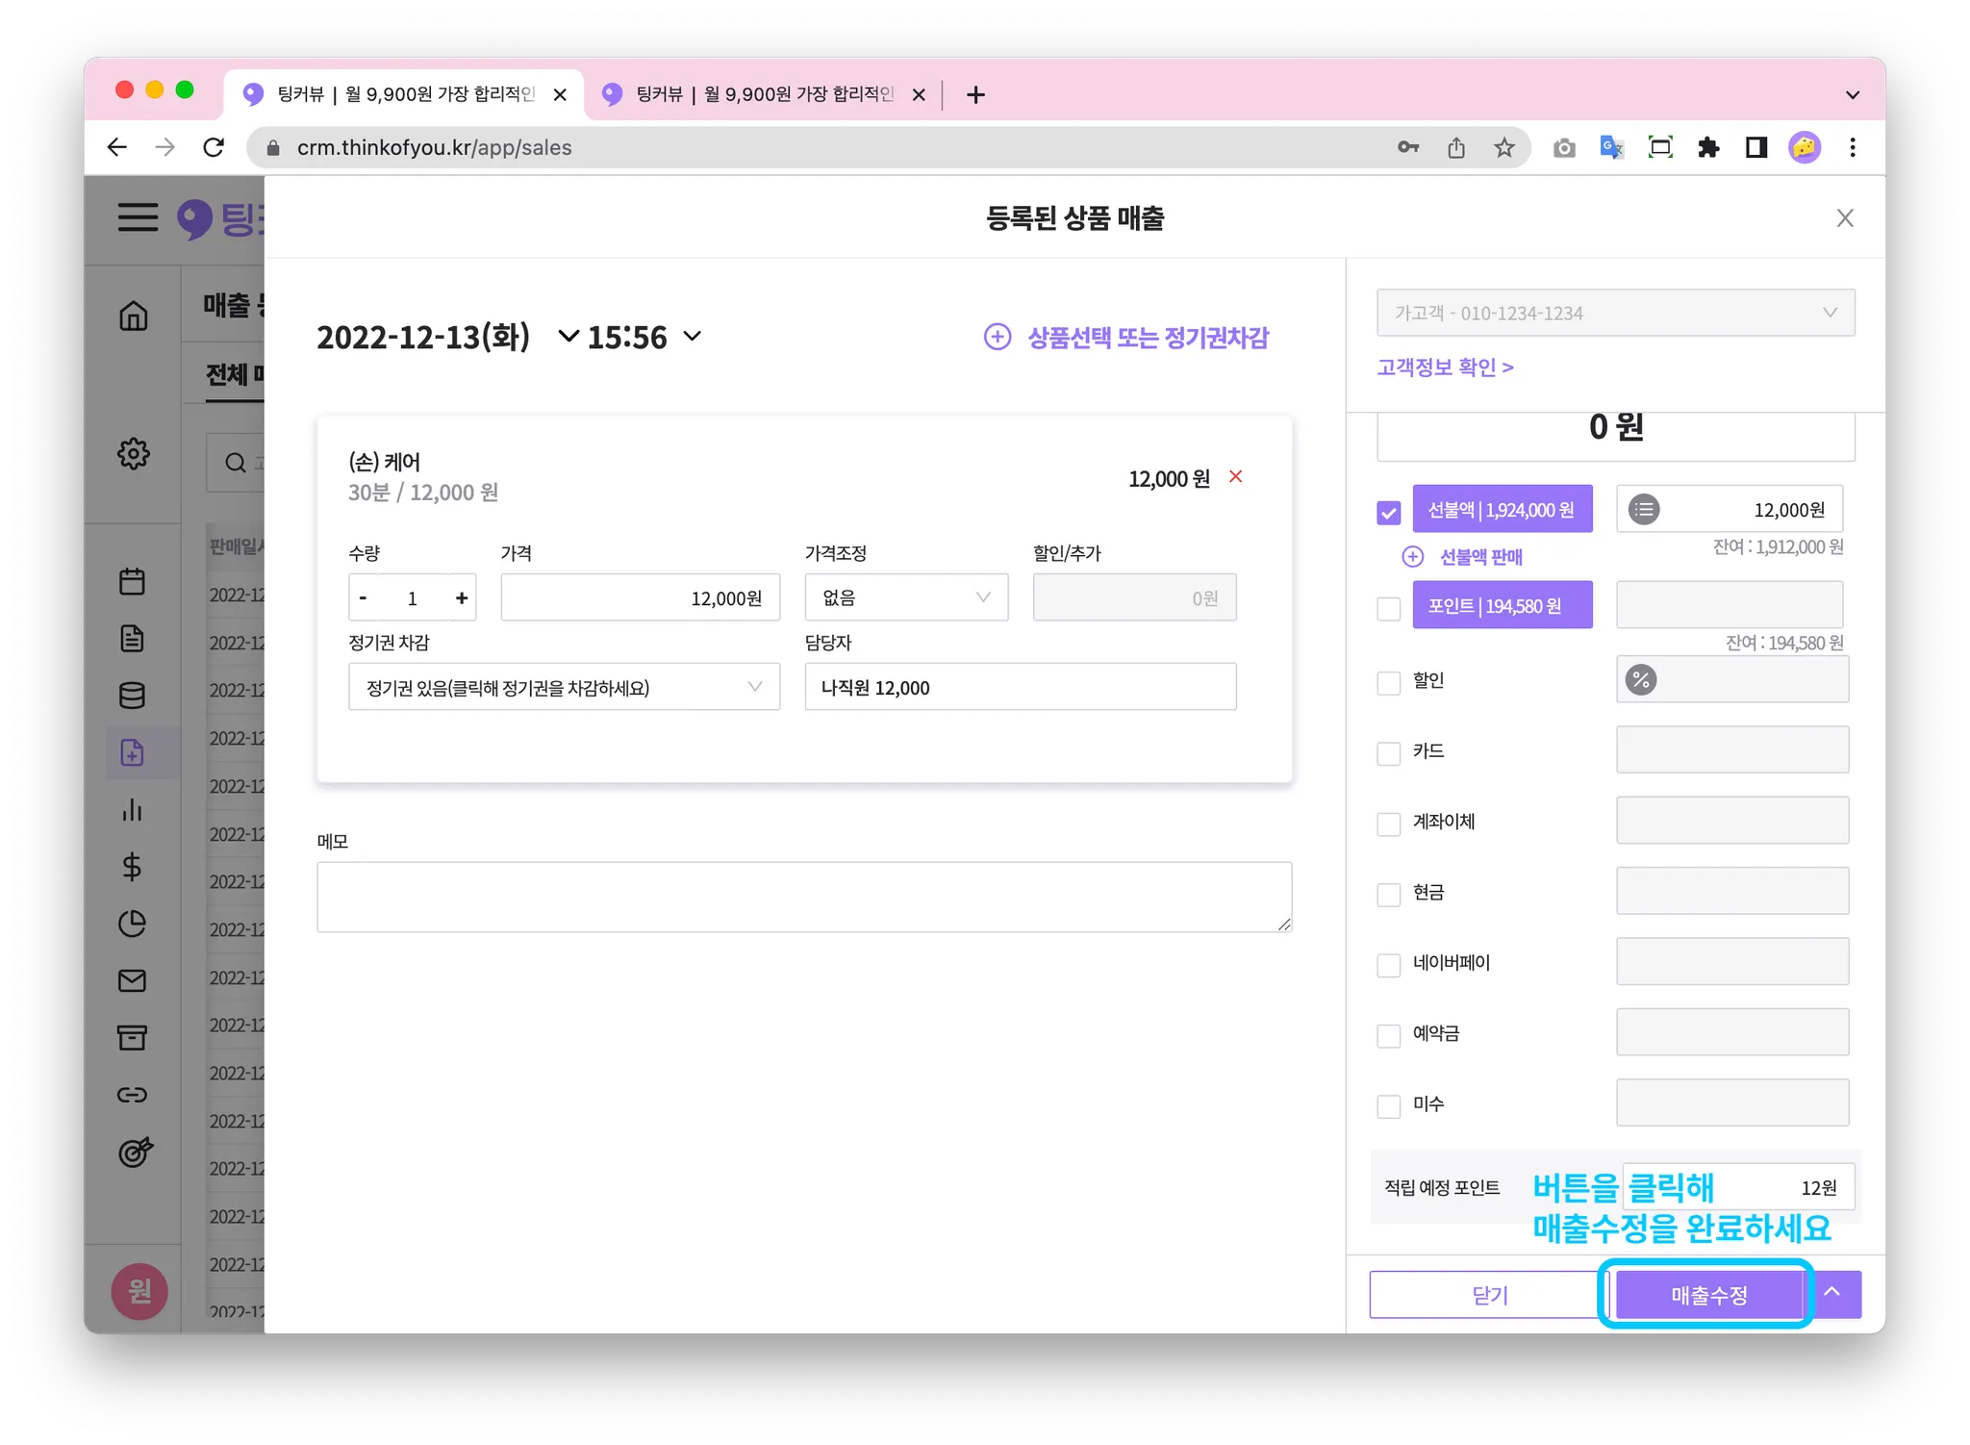Click the list icon in 선불액 amount field

(1644, 509)
